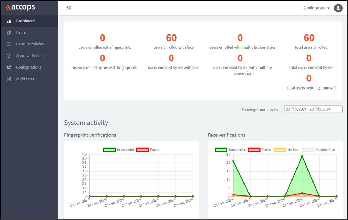Click the Multiple face legend swatch
The image size is (348, 220).
[308, 150]
